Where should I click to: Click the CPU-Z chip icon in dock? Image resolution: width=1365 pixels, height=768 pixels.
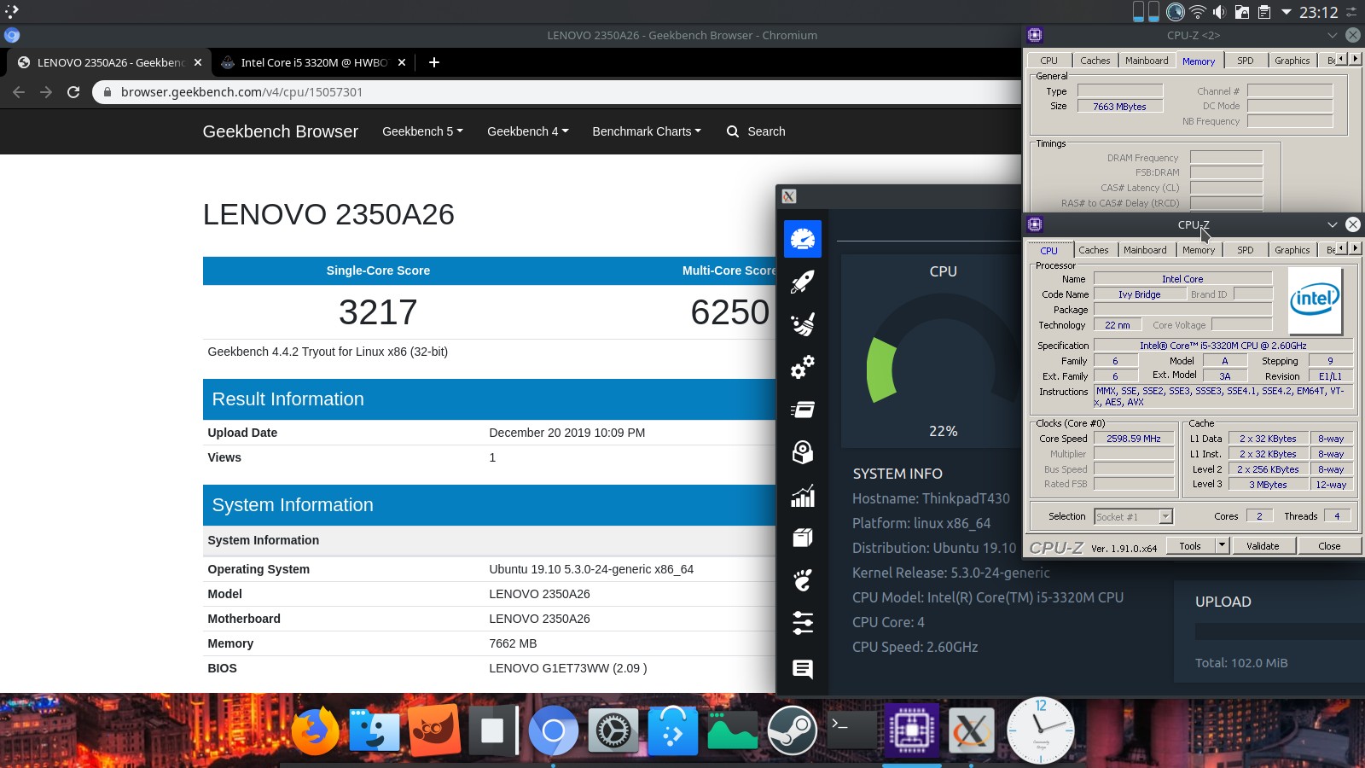[911, 731]
